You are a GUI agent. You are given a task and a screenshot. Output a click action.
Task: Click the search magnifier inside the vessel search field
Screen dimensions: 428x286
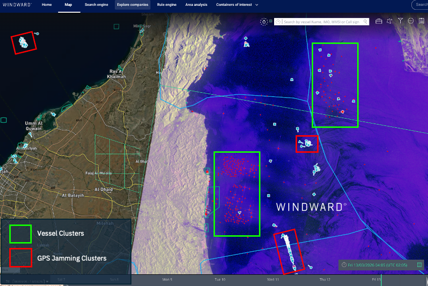tap(365, 21)
